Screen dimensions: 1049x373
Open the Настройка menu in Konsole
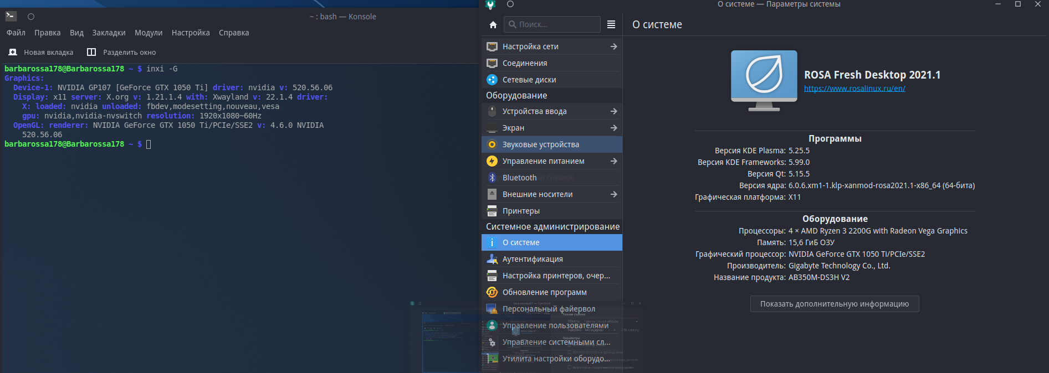pos(191,33)
